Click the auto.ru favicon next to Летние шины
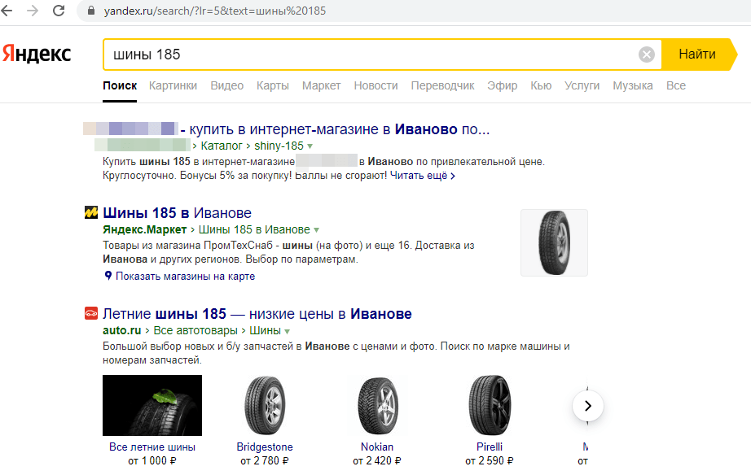 click(x=91, y=313)
